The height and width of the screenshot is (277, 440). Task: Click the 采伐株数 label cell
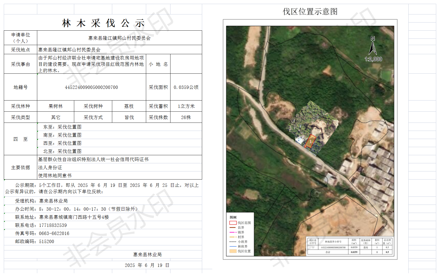pos(158,117)
